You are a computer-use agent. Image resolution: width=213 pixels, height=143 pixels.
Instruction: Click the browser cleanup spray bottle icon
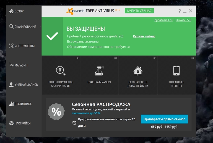click(x=99, y=71)
